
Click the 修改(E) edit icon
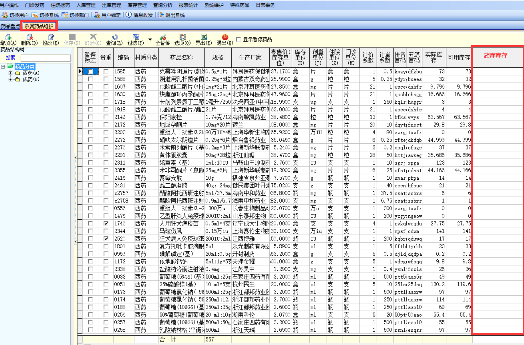[x=51, y=37]
